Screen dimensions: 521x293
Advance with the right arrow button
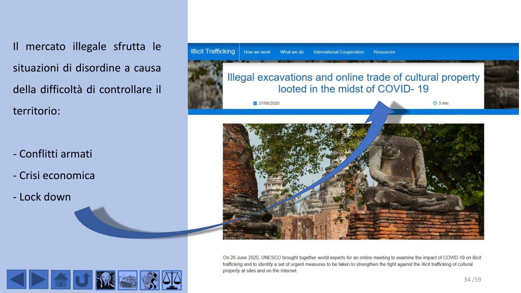[39, 279]
